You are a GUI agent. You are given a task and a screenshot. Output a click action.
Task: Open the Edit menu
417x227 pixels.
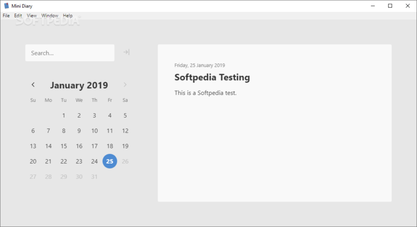tap(18, 16)
